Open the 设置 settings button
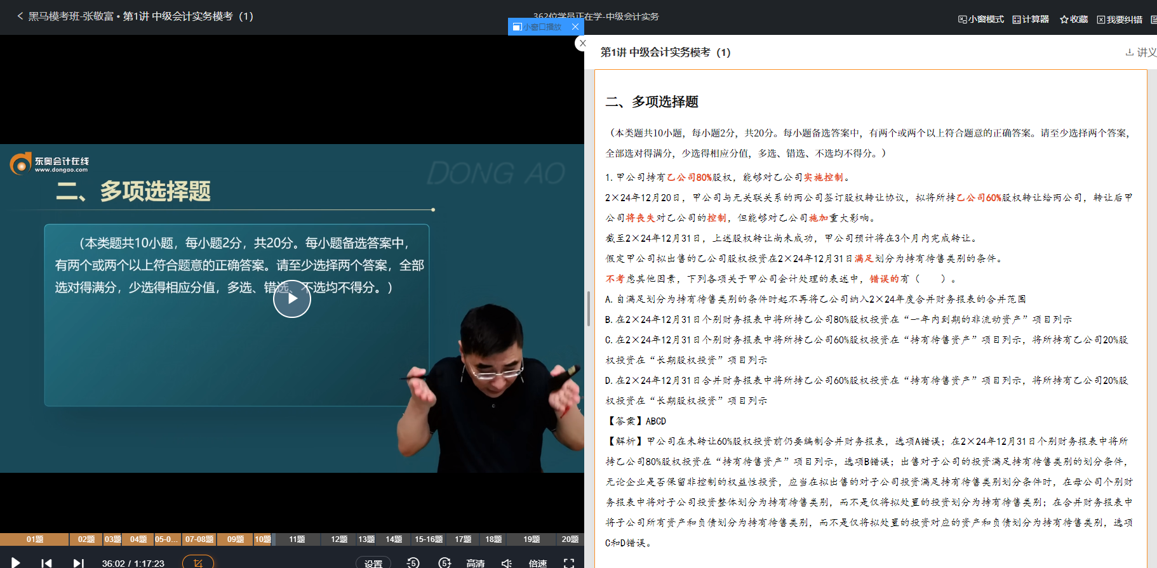The image size is (1157, 568). [x=373, y=563]
